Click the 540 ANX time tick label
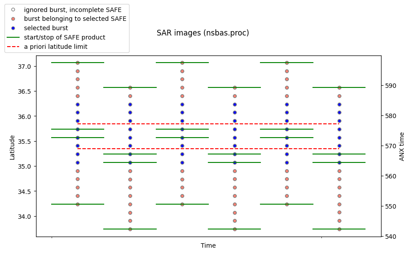The height and width of the screenshot is (253, 410). [x=390, y=237]
